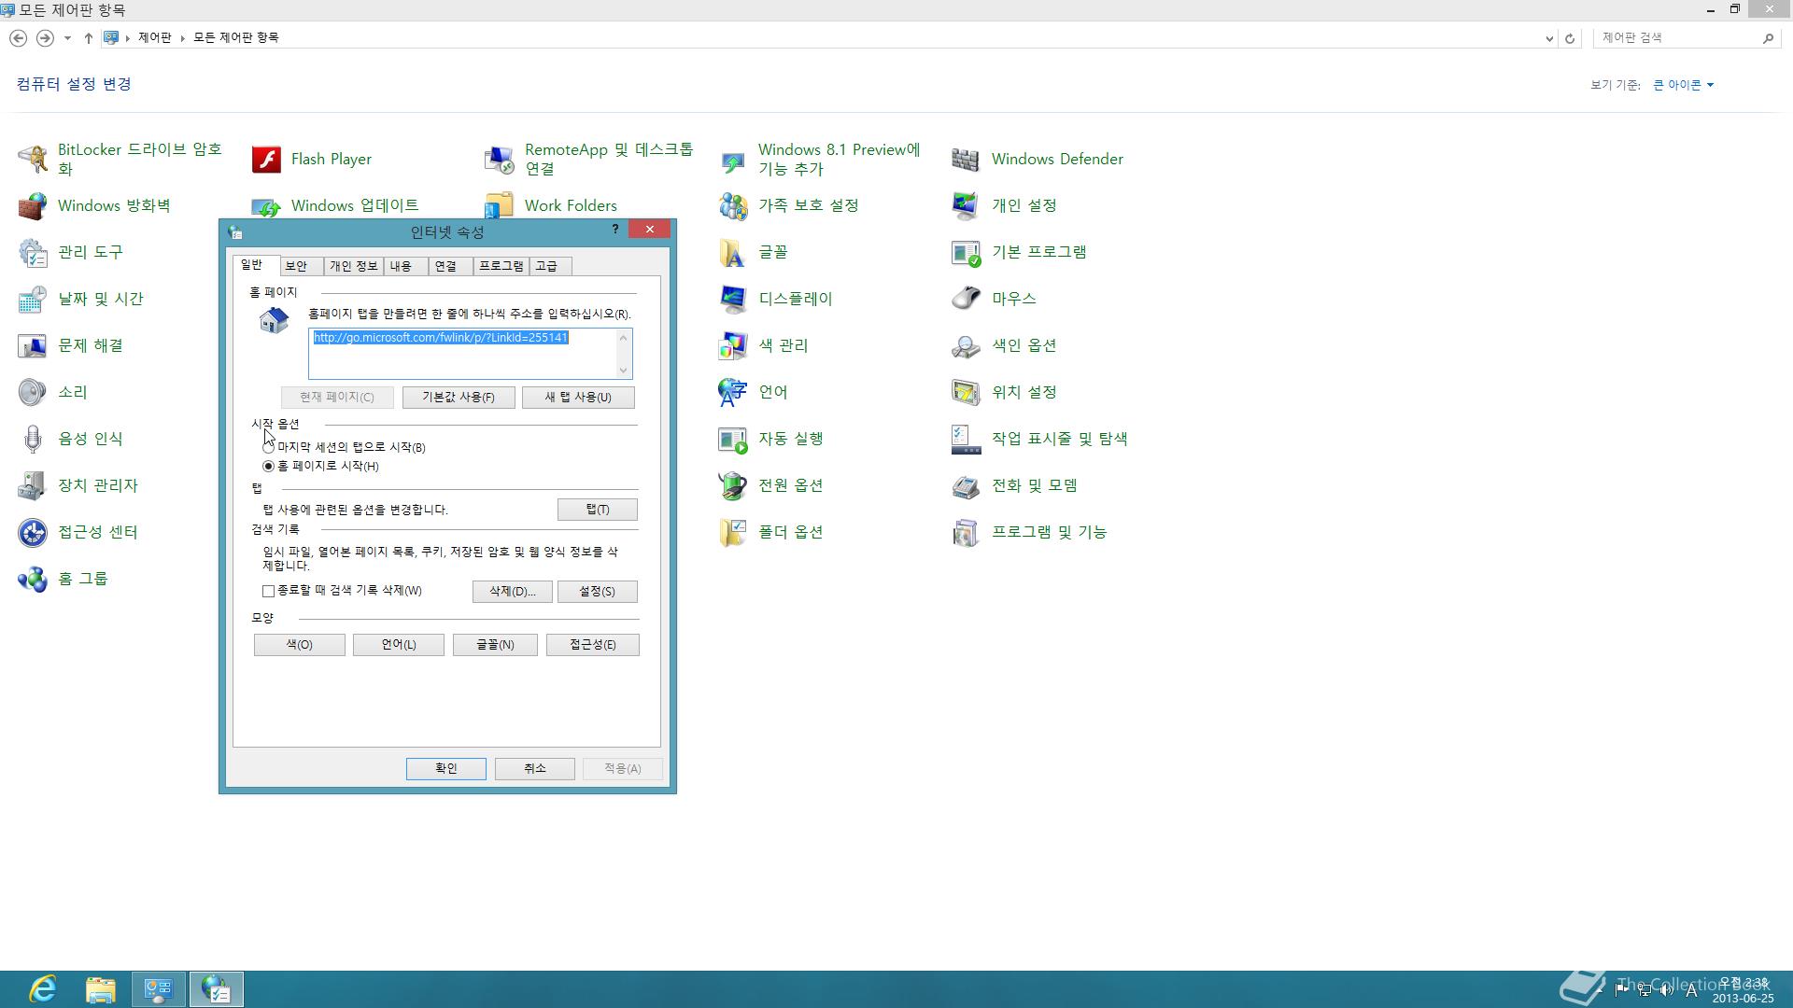Expand 보기 기준 큰 아이콘 dropdown
The height and width of the screenshot is (1008, 1793).
pyautogui.click(x=1684, y=85)
